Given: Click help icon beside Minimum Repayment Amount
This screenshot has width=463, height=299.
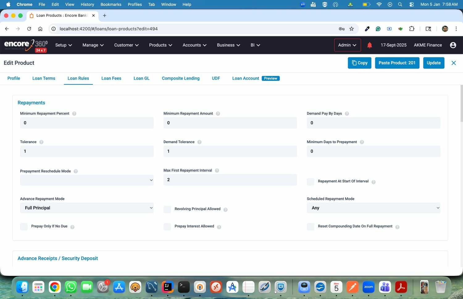Looking at the screenshot, I should pos(218,114).
